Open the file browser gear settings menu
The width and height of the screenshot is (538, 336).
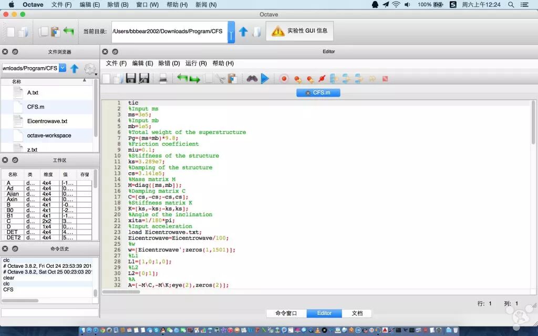pos(90,69)
